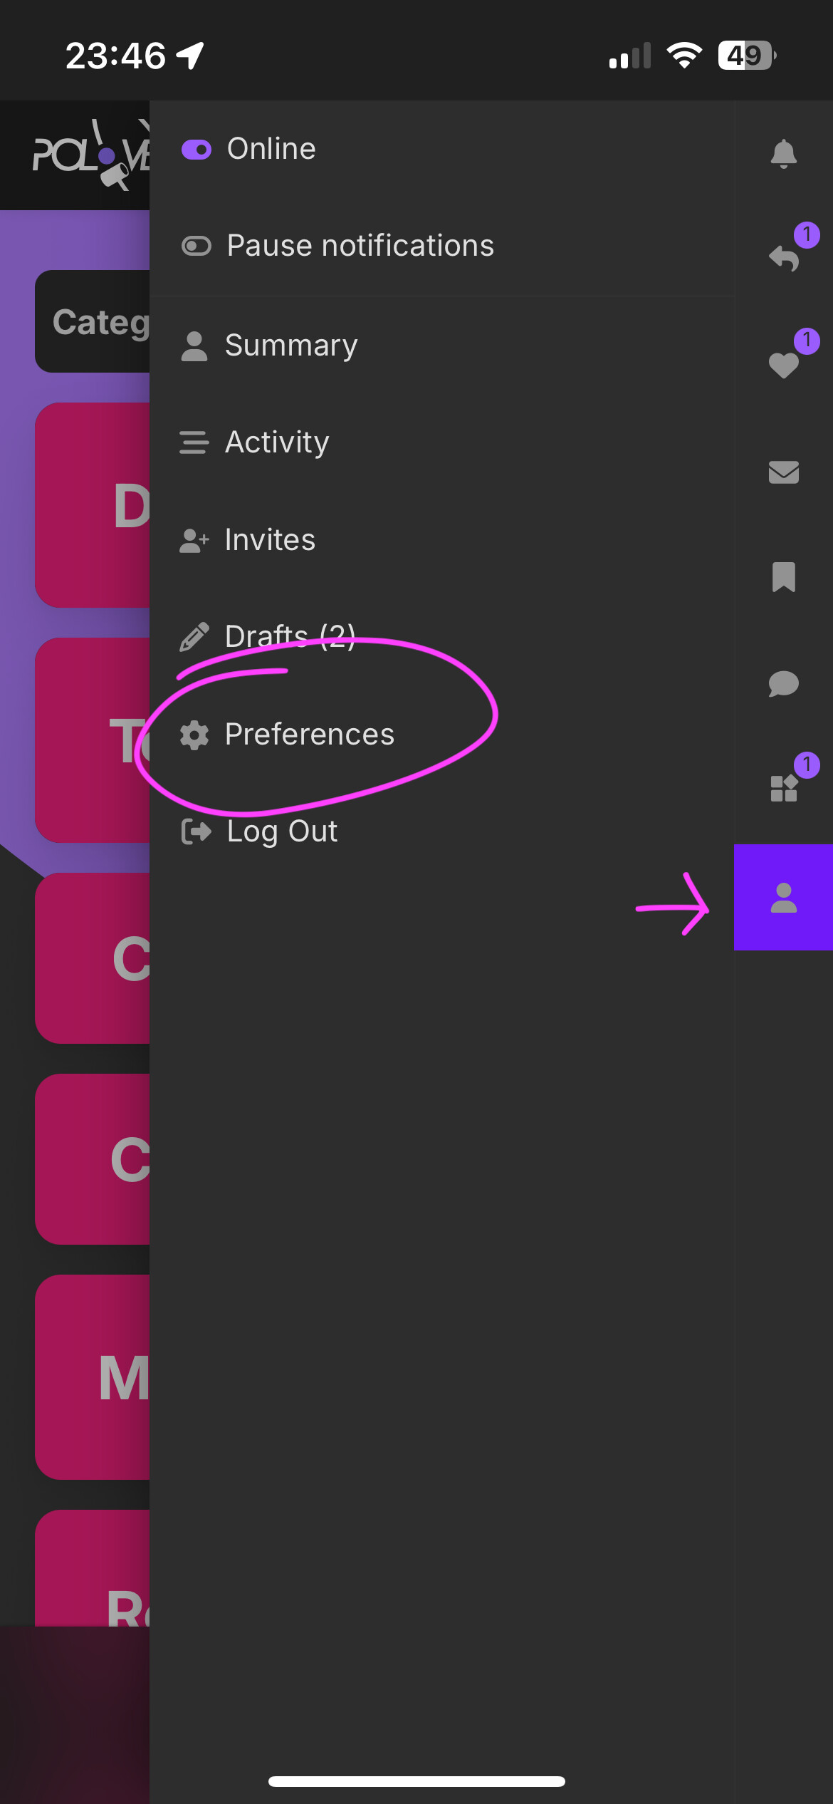833x1804 pixels.
Task: Open the Summary menu item
Action: pos(441,346)
